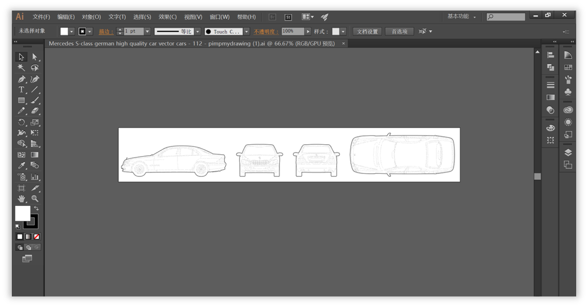
Task: Open the Layers panel icon
Action: coord(568,152)
